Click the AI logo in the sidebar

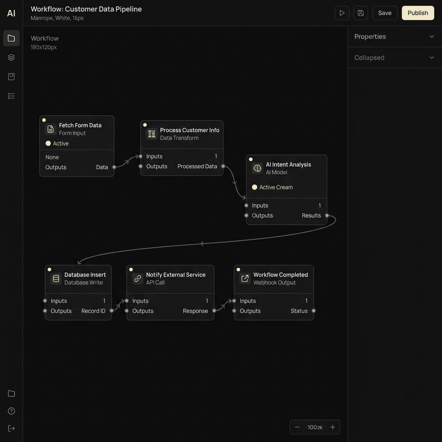(11, 13)
